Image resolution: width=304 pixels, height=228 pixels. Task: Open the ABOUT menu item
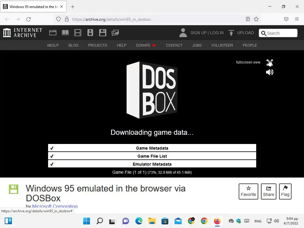(53, 45)
